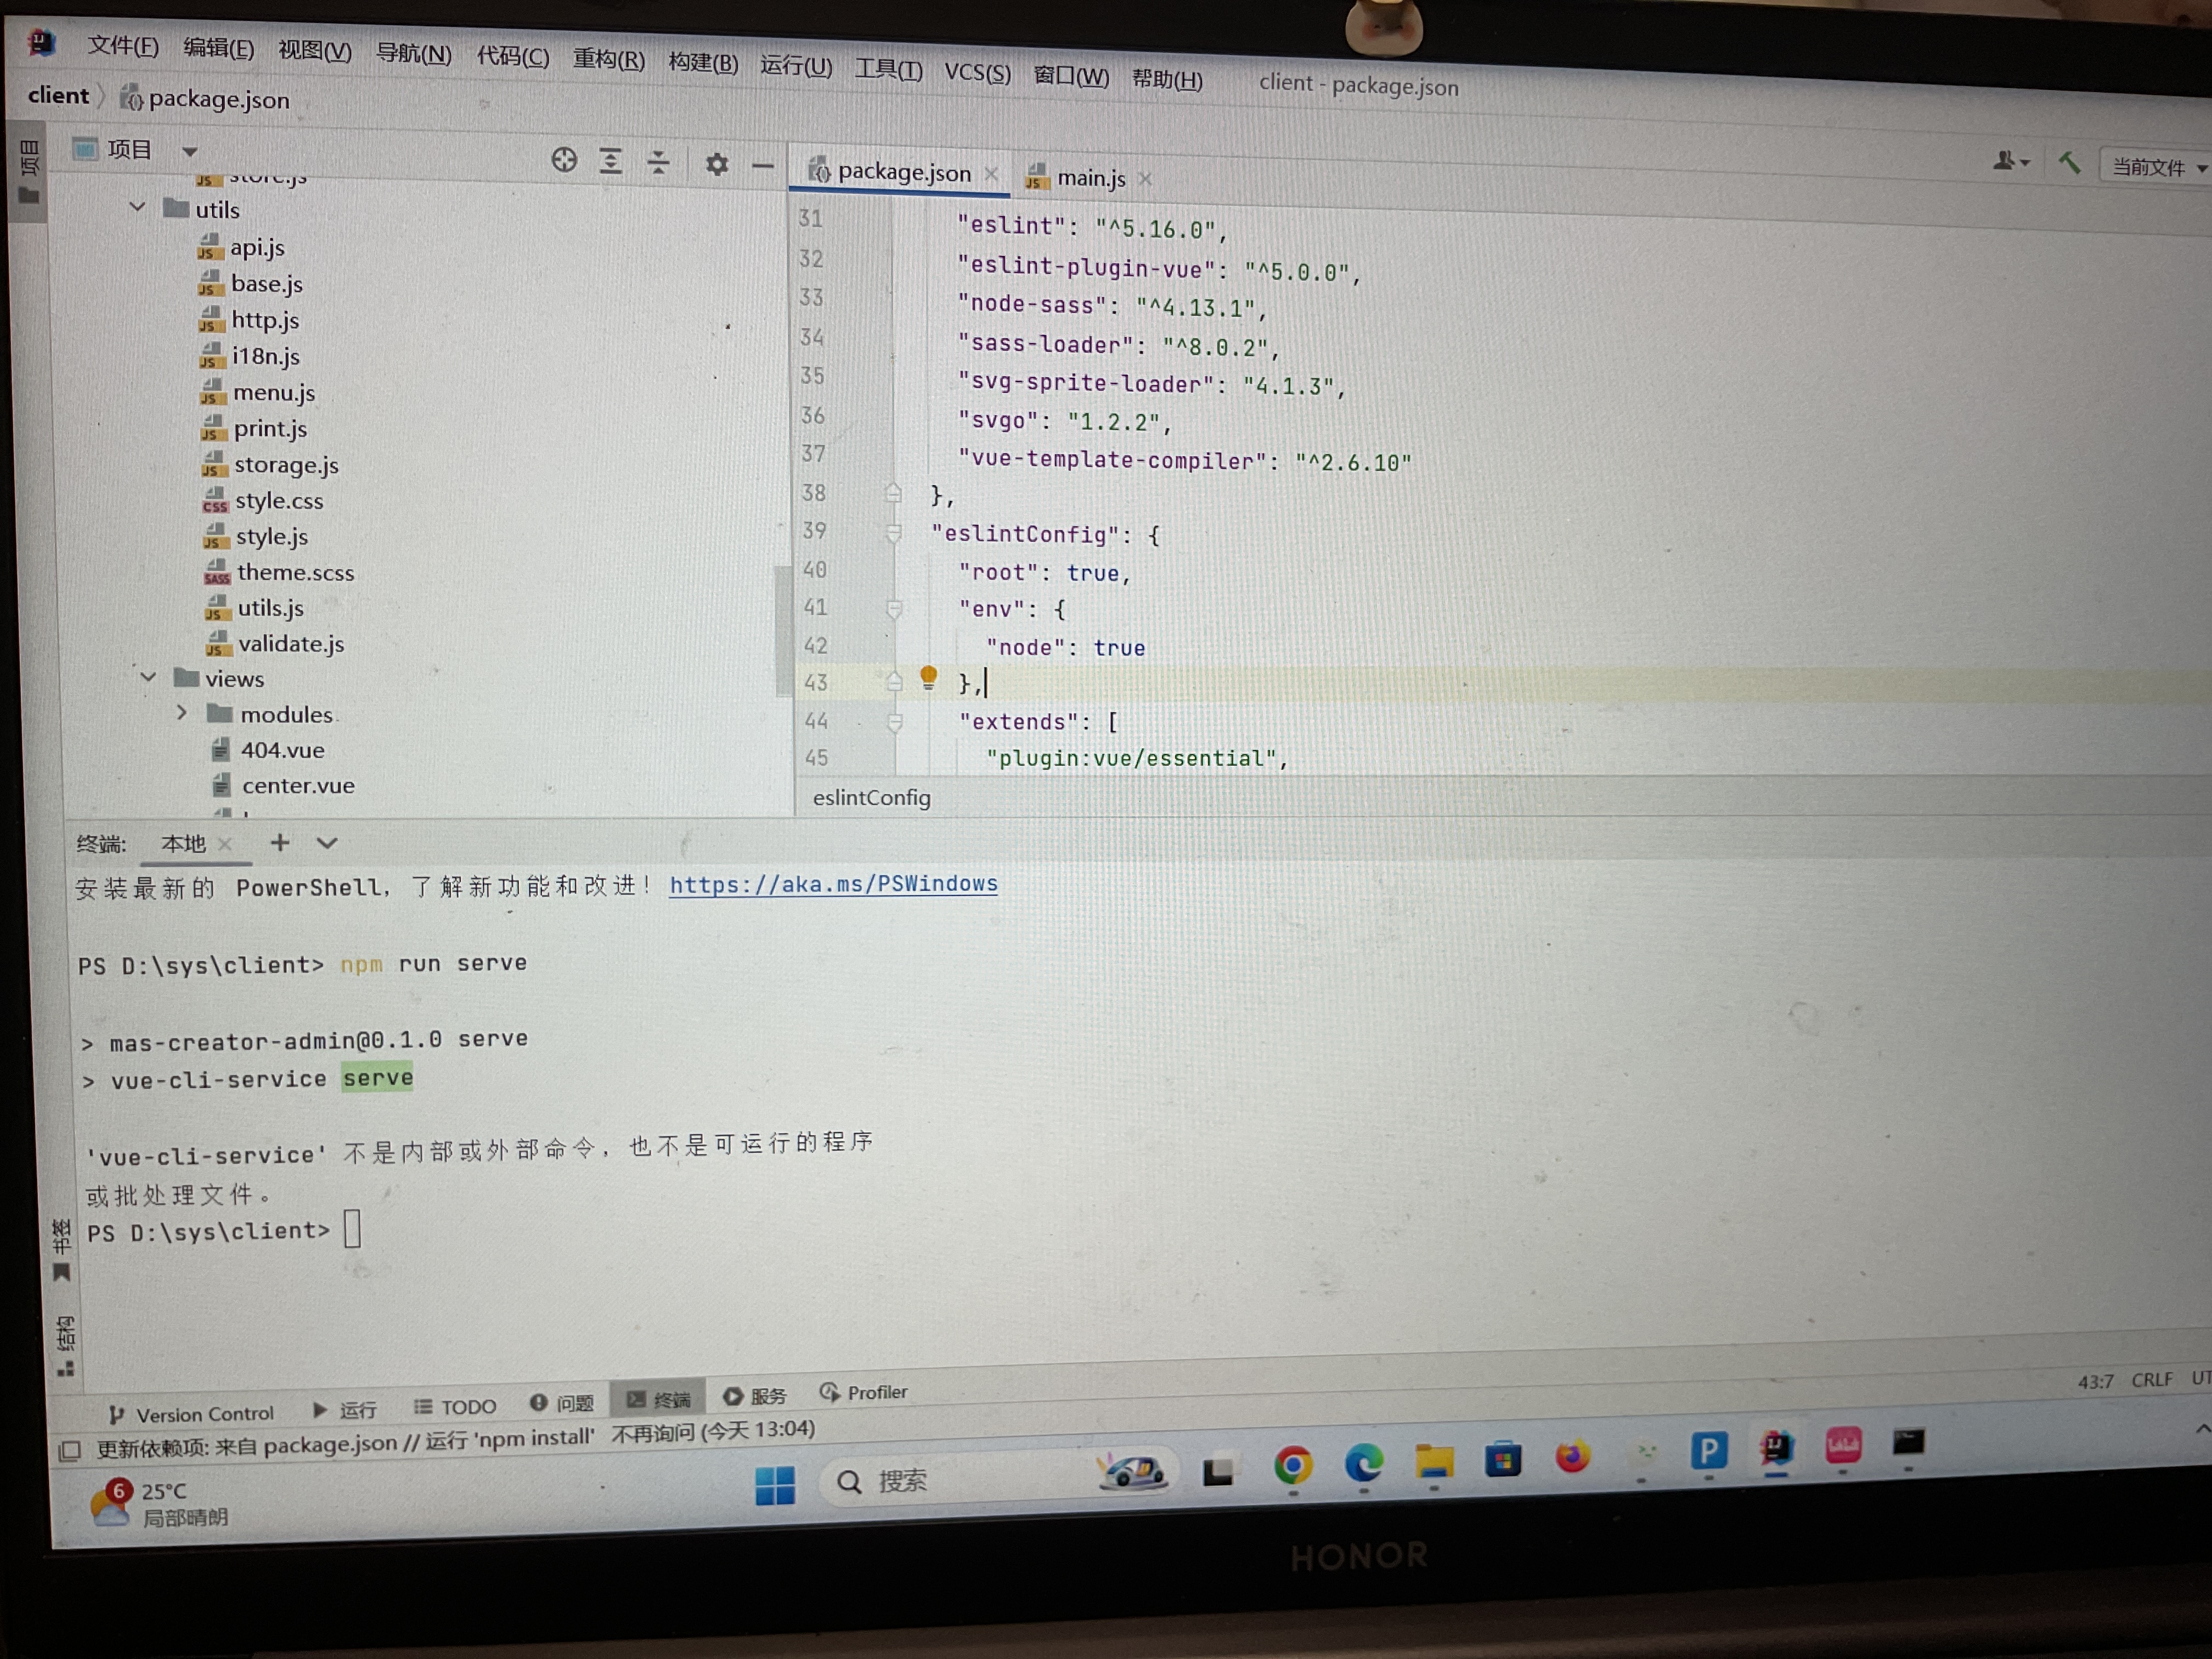Screen dimensions: 2212x1659
Task: Add a new terminal session with plus
Action: tap(280, 843)
